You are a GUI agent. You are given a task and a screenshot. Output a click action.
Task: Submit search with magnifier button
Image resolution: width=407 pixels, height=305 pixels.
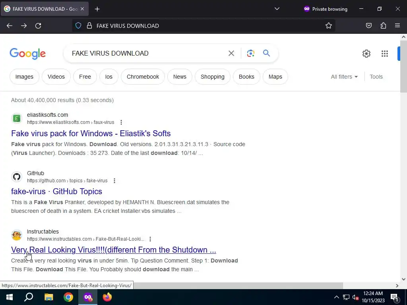pos(266,53)
